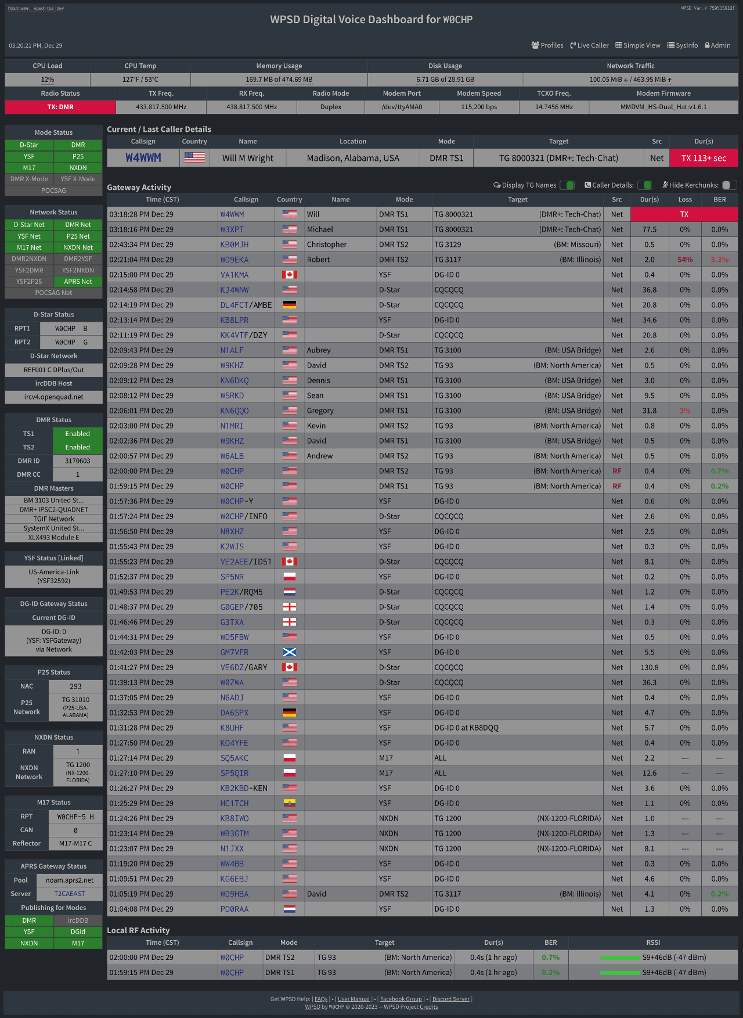Click the US flag beside W4WWM caller
The height and width of the screenshot is (1018, 743).
click(194, 157)
